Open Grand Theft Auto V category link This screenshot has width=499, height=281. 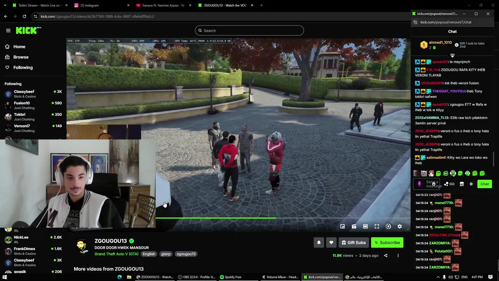116,254
